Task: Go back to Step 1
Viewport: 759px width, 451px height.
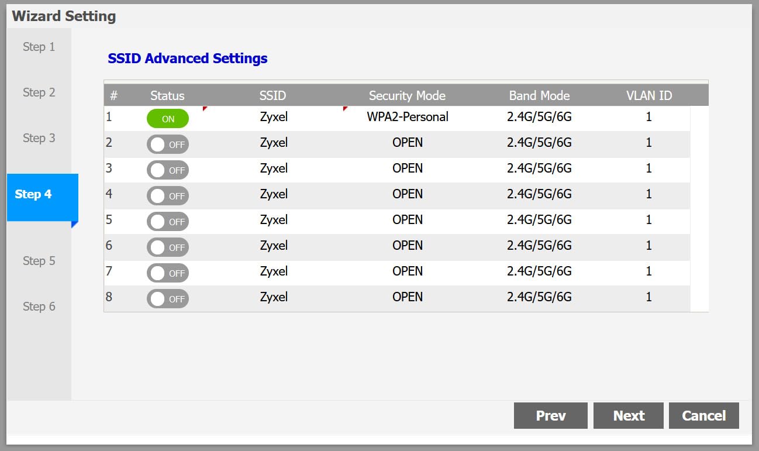Action: (x=39, y=47)
